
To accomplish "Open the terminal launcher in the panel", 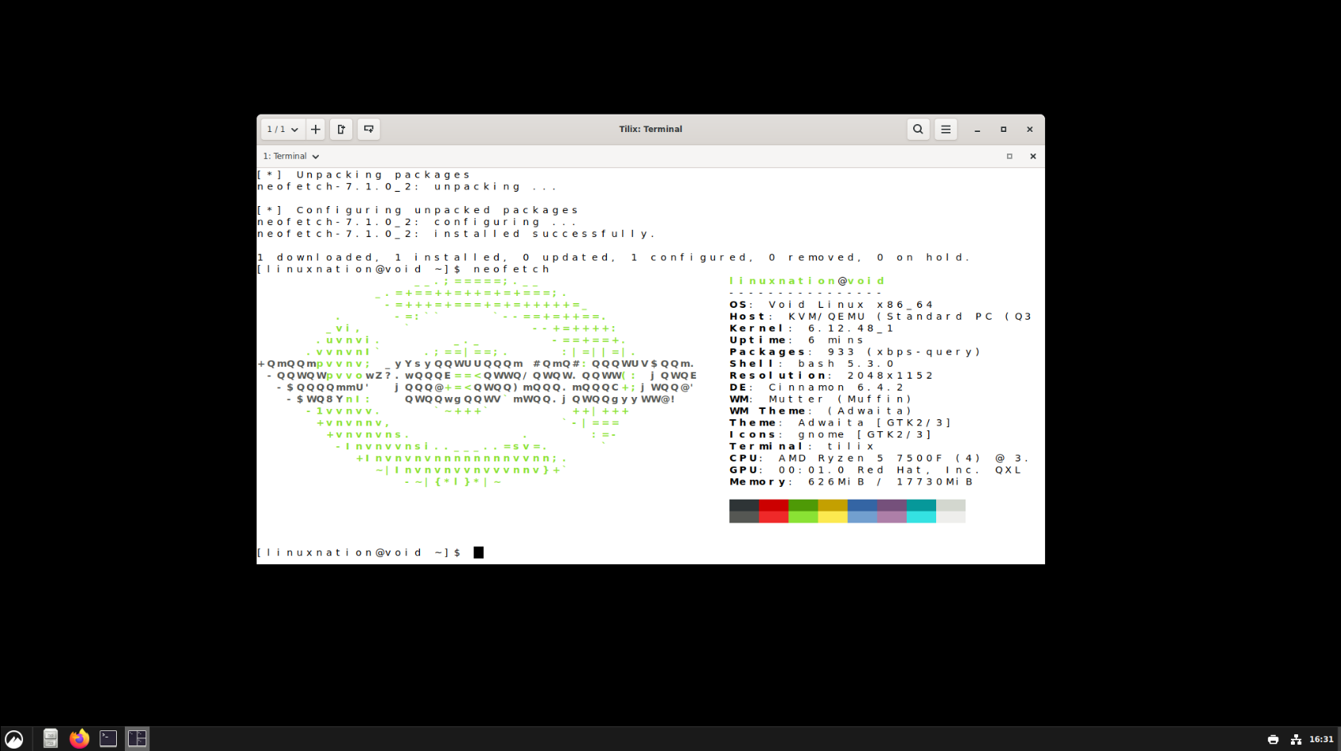I will [108, 738].
